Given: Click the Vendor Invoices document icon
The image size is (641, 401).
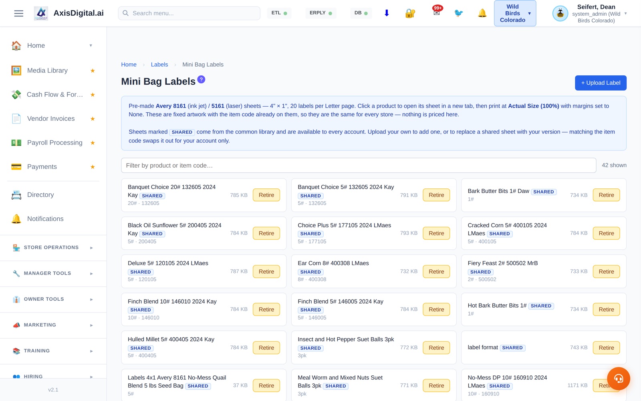Looking at the screenshot, I should tap(16, 119).
